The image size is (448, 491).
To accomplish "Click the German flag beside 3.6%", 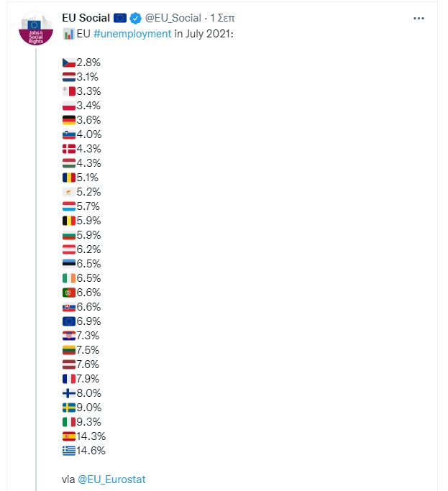I will (69, 120).
